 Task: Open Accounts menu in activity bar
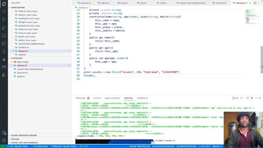coord(4,132)
